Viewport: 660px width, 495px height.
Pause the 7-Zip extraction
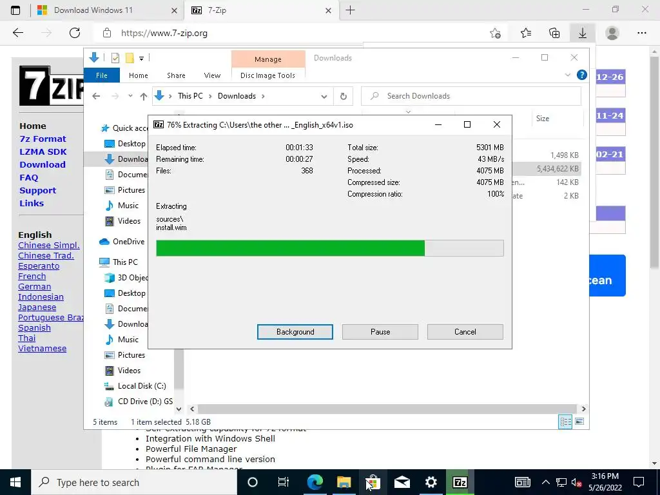click(380, 332)
